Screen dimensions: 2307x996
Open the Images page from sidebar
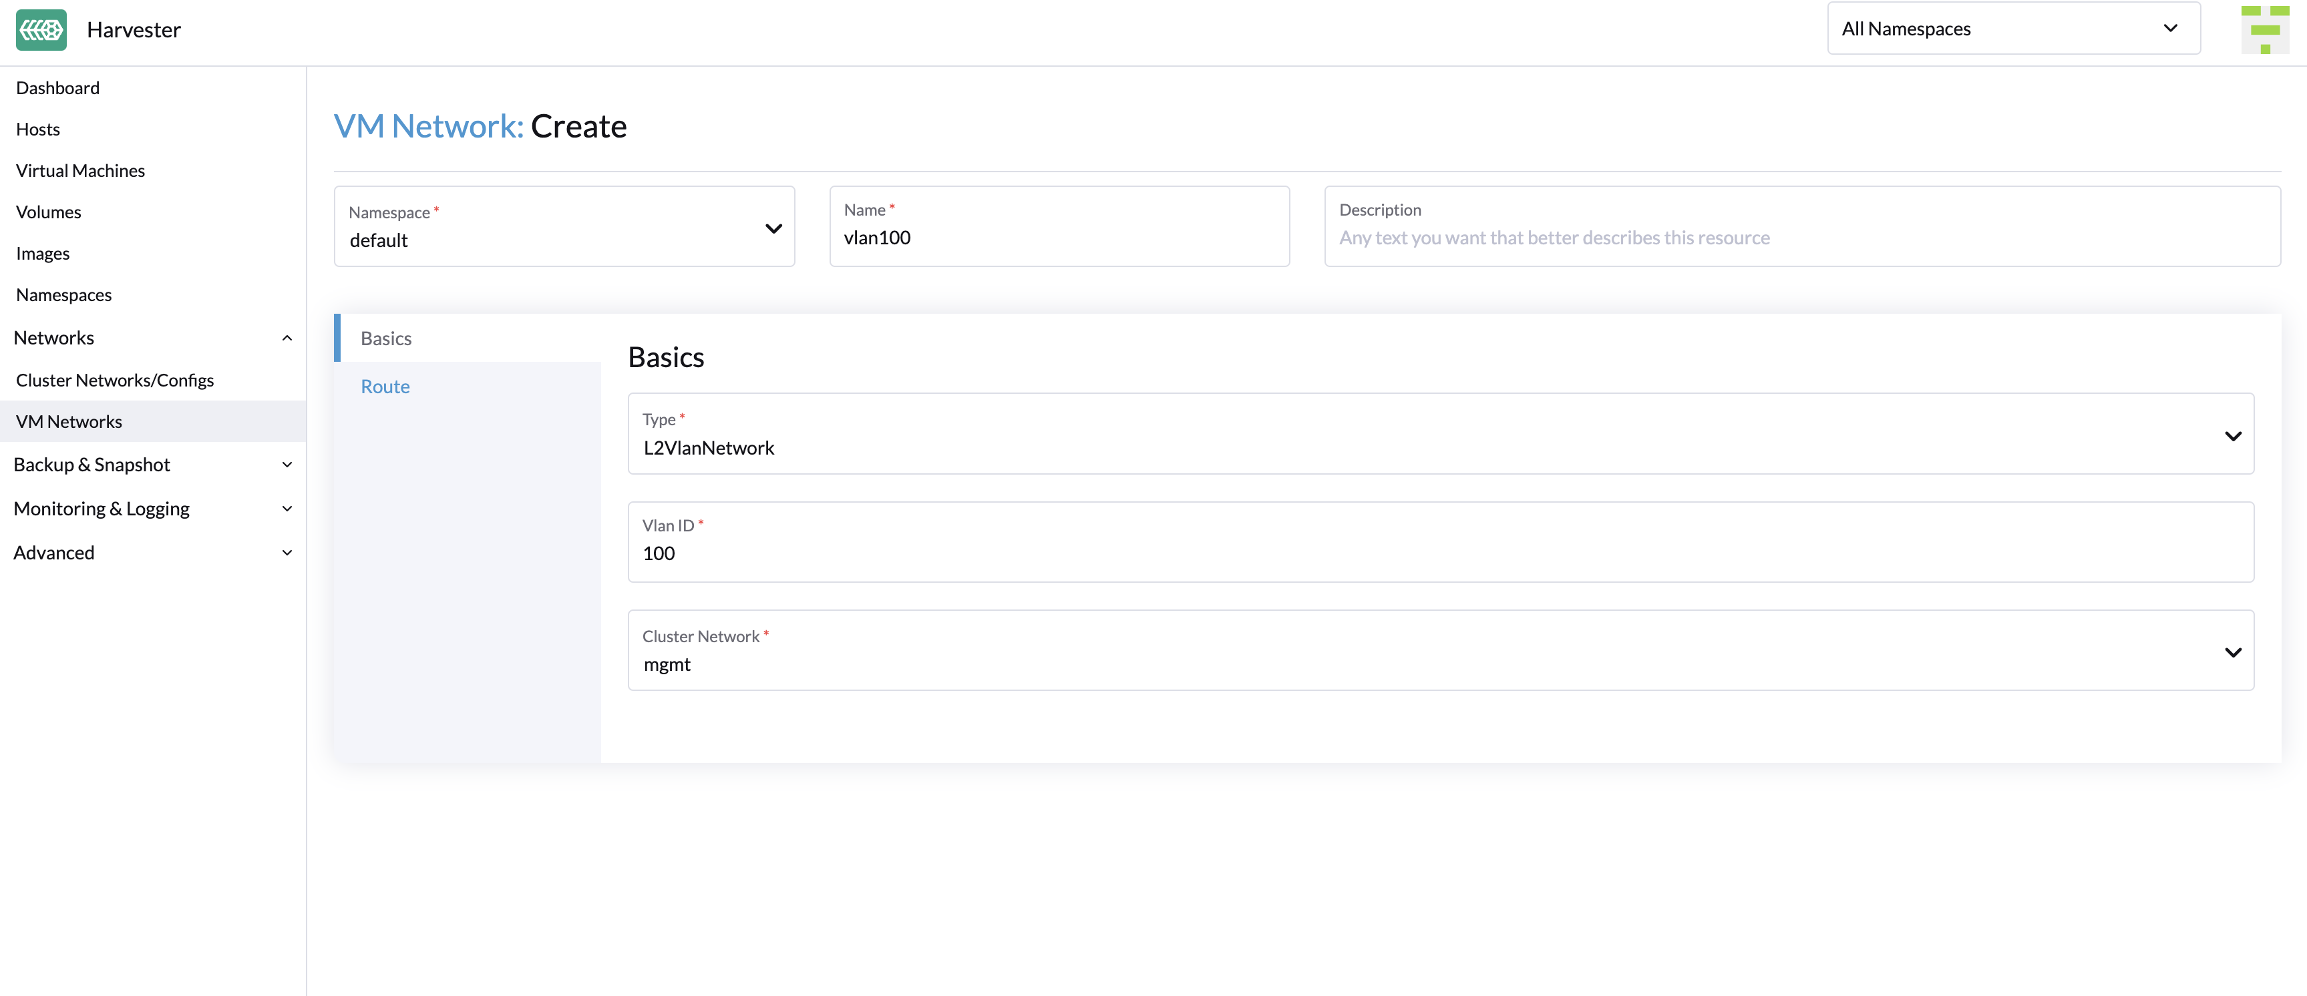(42, 253)
